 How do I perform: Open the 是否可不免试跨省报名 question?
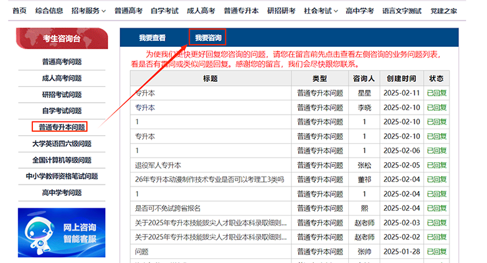[168, 208]
